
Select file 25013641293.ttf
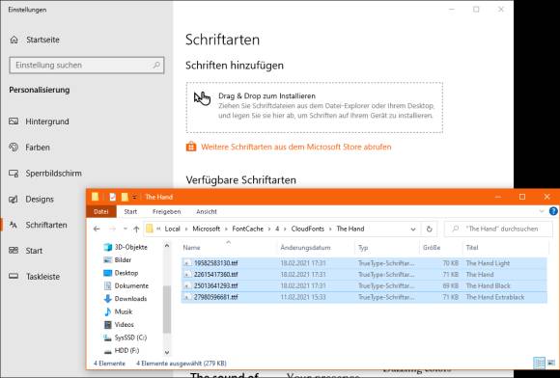(x=216, y=286)
